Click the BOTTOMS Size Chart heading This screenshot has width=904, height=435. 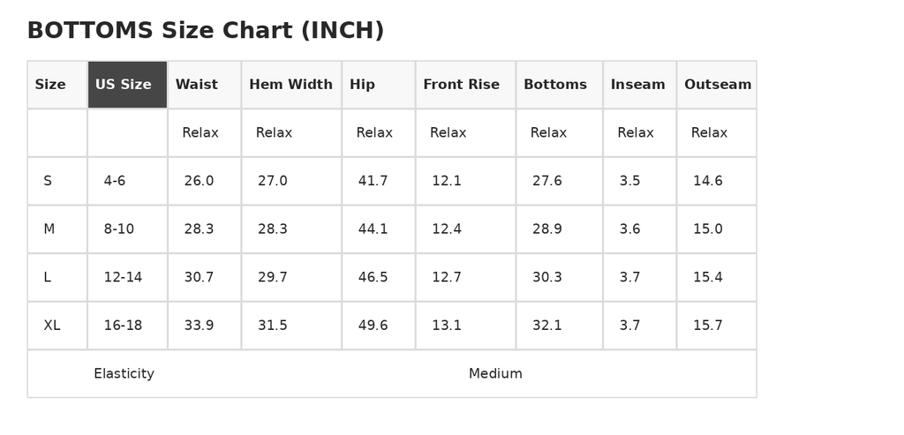coord(205,31)
